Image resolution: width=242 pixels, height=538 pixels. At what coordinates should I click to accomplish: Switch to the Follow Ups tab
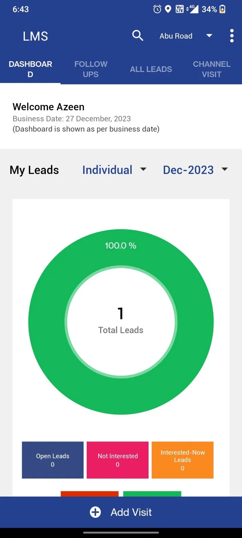[91, 69]
